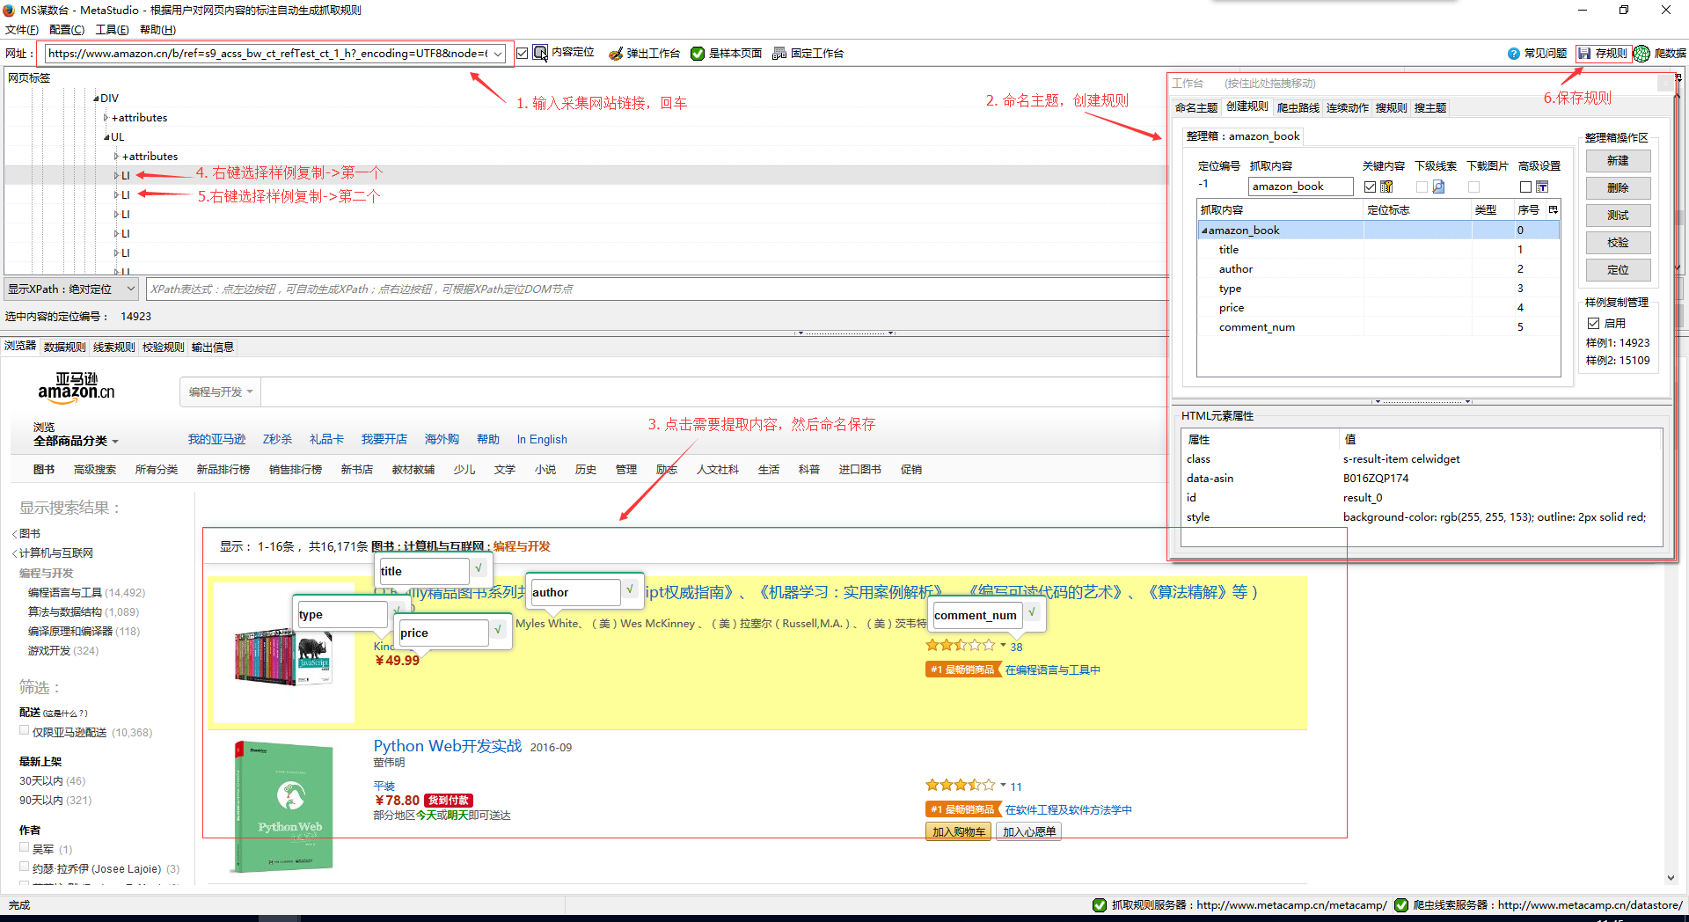Click the 测试 button
The width and height of the screenshot is (1689, 922).
click(1618, 216)
